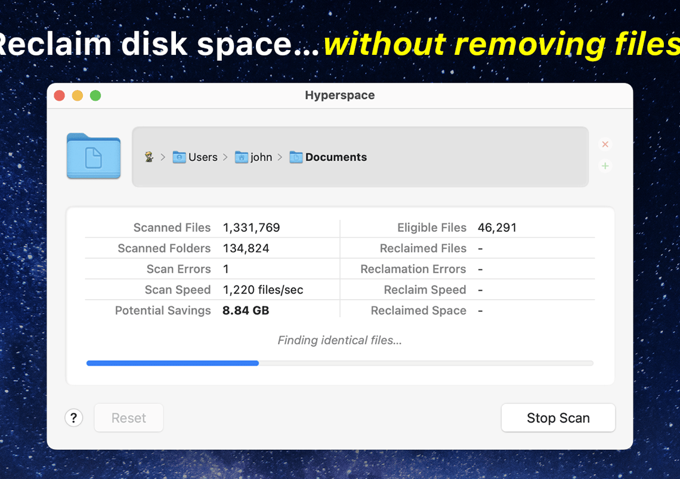Click the Scan Errors count of 1

click(225, 269)
